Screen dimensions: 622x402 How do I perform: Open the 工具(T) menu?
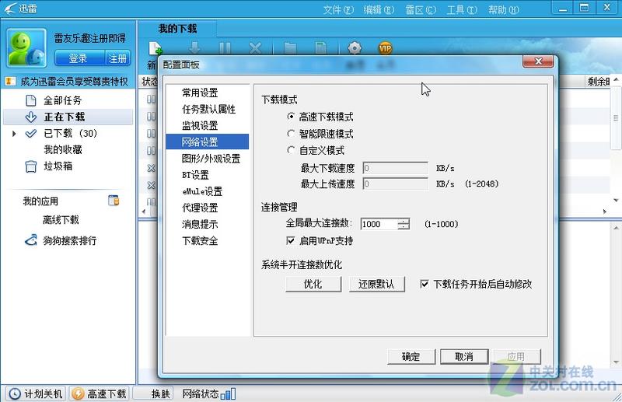click(x=462, y=9)
